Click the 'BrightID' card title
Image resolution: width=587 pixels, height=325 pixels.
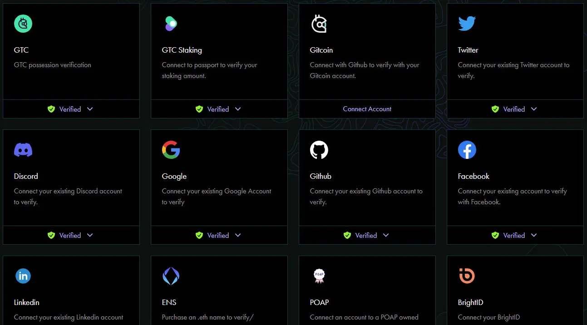pos(470,302)
